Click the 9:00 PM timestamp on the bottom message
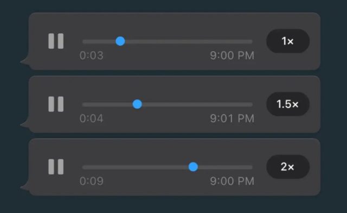 232,181
